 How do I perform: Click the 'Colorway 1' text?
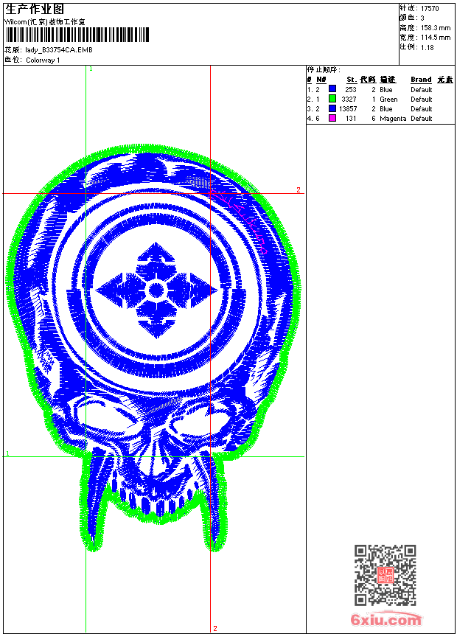43,60
